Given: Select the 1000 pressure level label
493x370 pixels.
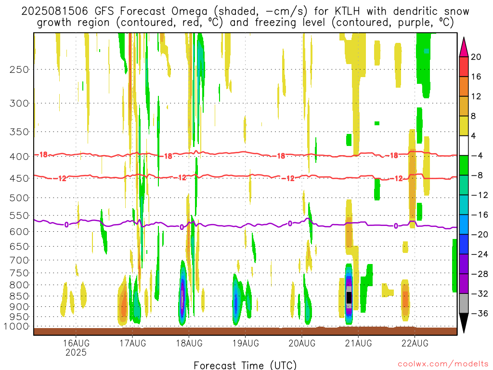Looking at the screenshot, I should coord(17,327).
